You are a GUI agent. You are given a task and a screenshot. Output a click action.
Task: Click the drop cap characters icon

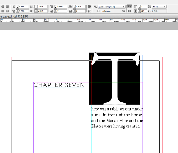(x=70, y=11)
